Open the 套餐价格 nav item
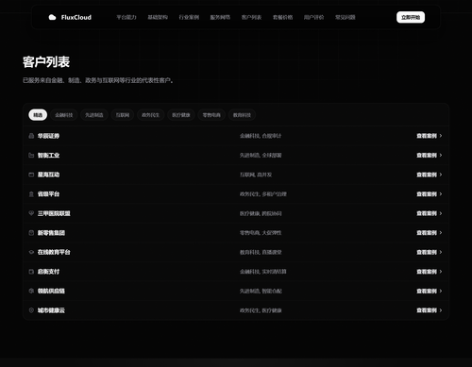This screenshot has height=367, width=472. (x=282, y=17)
